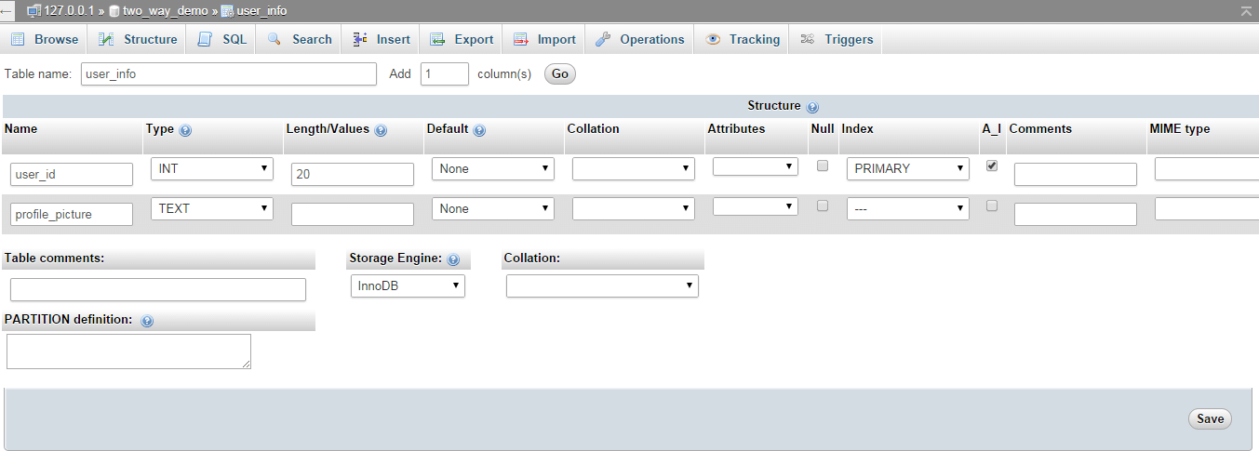Click the two_way_demo database breadcrumb link
Screen dimensions: 1259x451
(x=165, y=11)
